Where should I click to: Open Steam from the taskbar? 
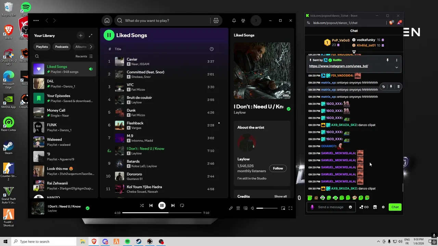pos(139,242)
